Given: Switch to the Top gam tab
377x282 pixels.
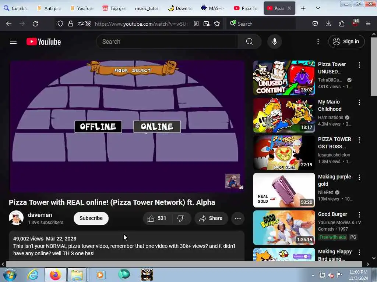Looking at the screenshot, I should point(114,8).
